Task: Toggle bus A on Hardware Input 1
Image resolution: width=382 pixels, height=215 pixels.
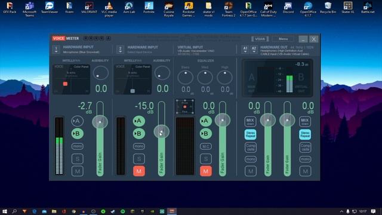Action: 78,121
